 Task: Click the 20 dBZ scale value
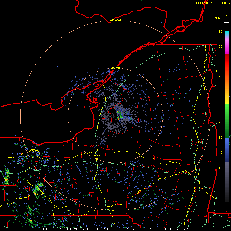(220, 122)
